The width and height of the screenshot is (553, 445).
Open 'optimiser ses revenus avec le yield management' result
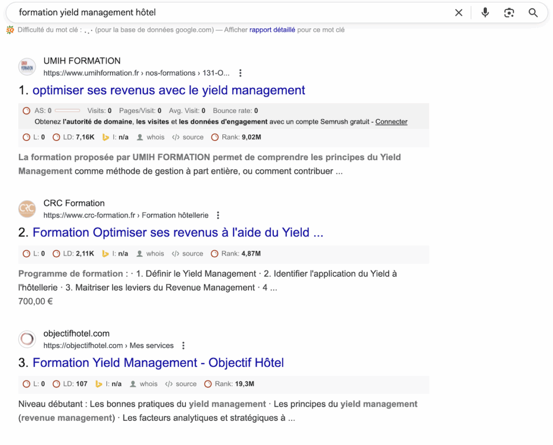click(168, 91)
